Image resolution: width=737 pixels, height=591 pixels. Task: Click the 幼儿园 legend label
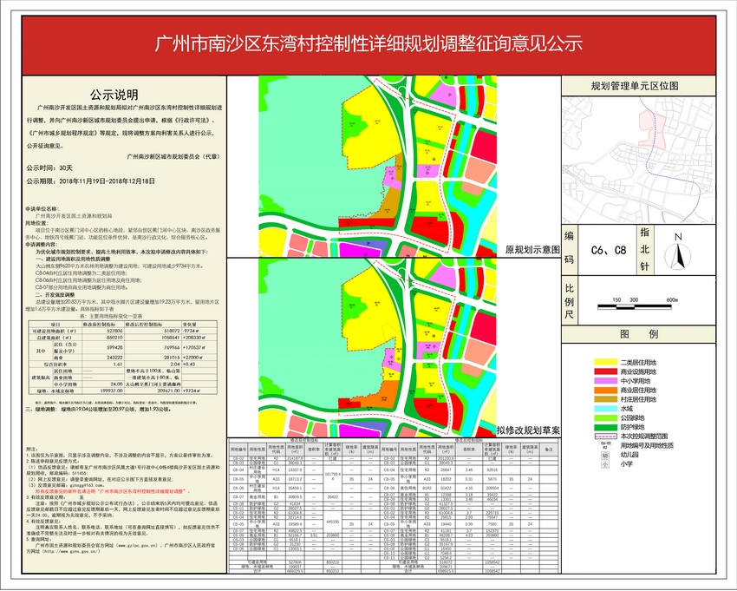(629, 455)
